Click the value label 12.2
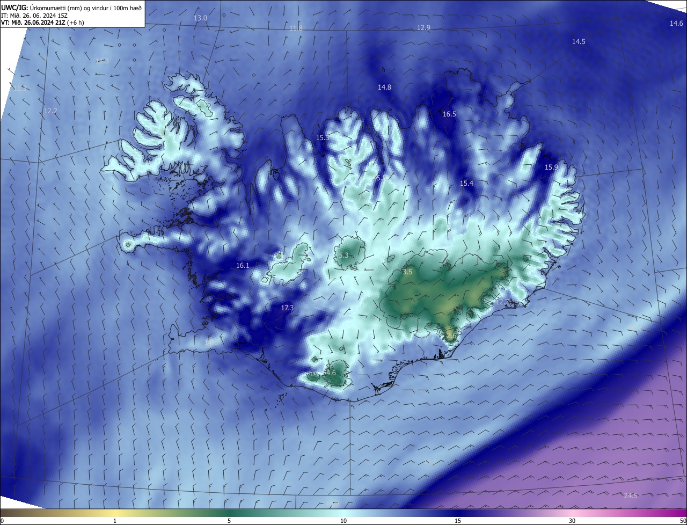The image size is (687, 525). point(50,111)
